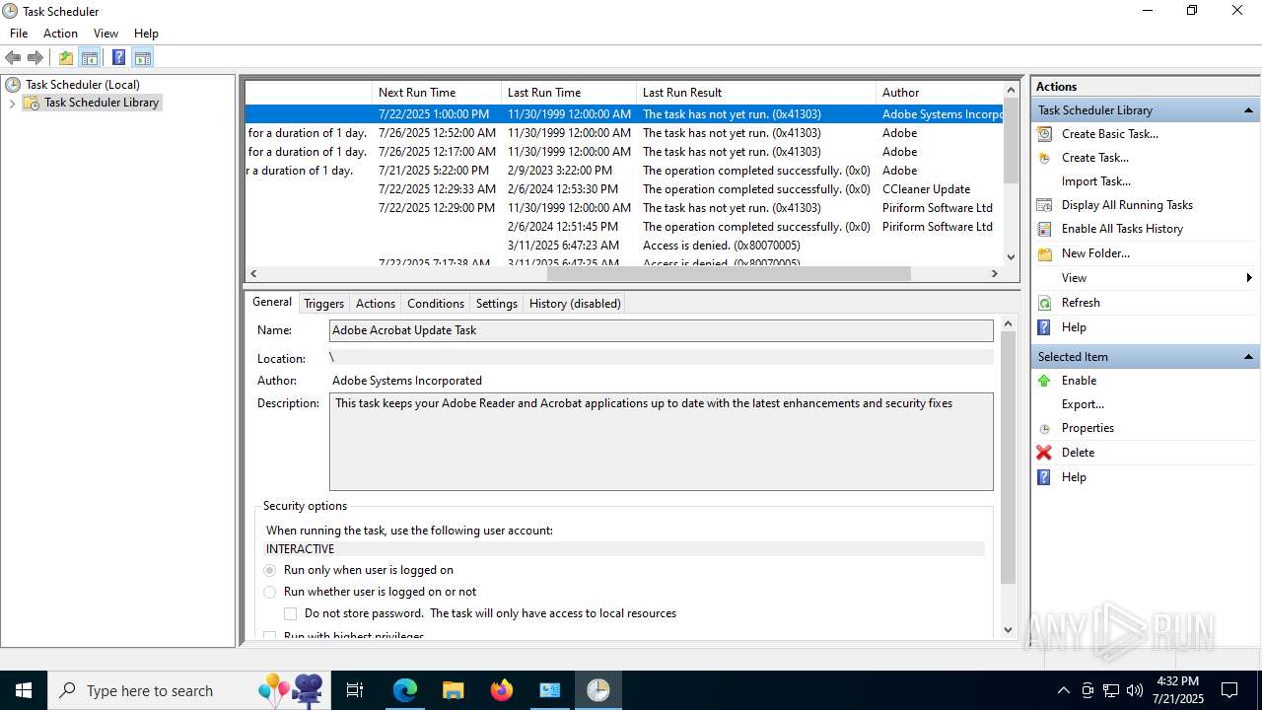Switch to the Triggers tab
Image resolution: width=1262 pixels, height=710 pixels.
(323, 304)
